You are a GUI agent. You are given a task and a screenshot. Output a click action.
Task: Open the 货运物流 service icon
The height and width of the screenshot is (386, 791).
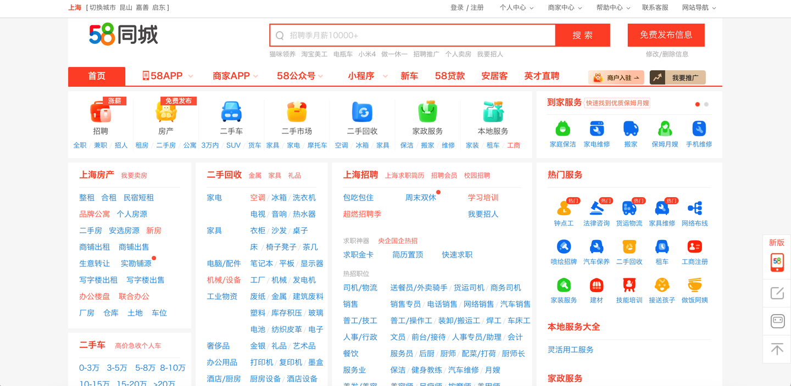coord(629,208)
